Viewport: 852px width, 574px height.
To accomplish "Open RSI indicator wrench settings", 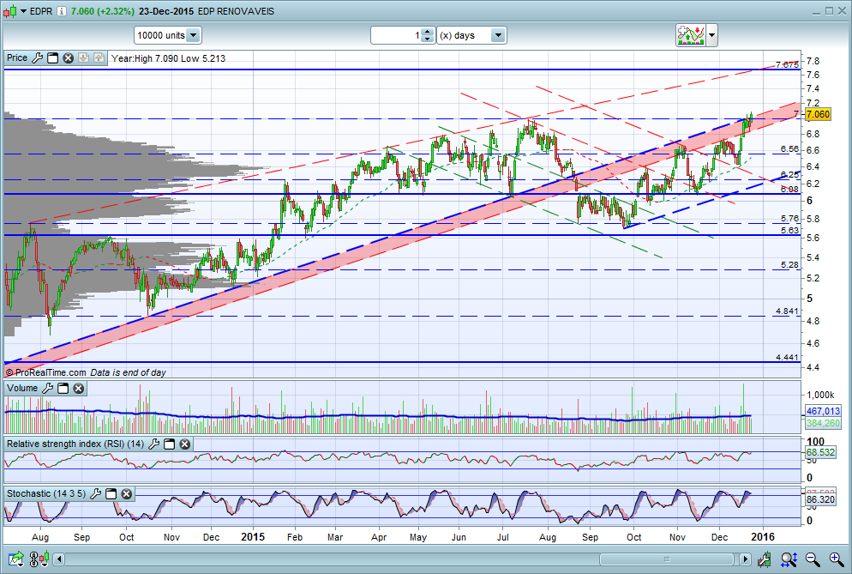I will pyautogui.click(x=154, y=444).
